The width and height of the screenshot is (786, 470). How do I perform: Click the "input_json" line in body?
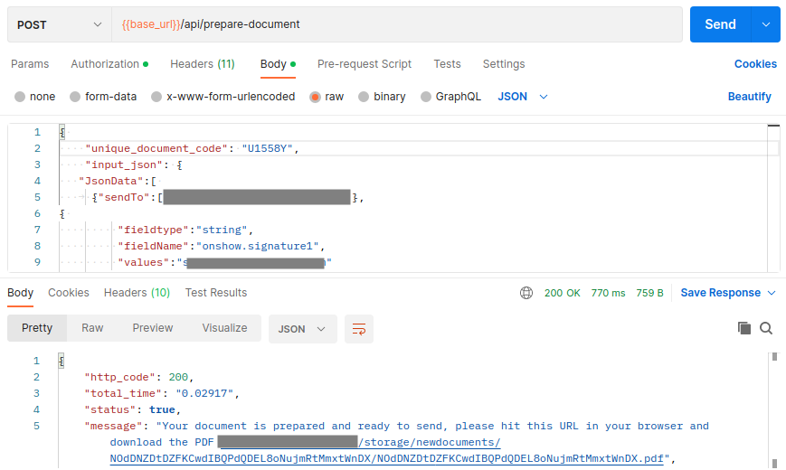pyautogui.click(x=134, y=164)
